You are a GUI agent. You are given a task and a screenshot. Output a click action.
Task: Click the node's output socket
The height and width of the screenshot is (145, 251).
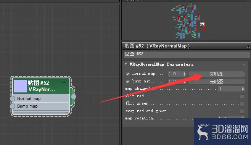coord(74,97)
